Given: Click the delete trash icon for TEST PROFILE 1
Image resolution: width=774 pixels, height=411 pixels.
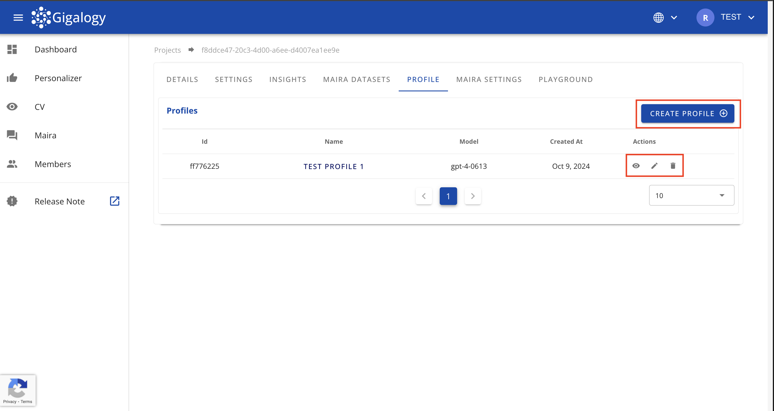Looking at the screenshot, I should coord(673,166).
